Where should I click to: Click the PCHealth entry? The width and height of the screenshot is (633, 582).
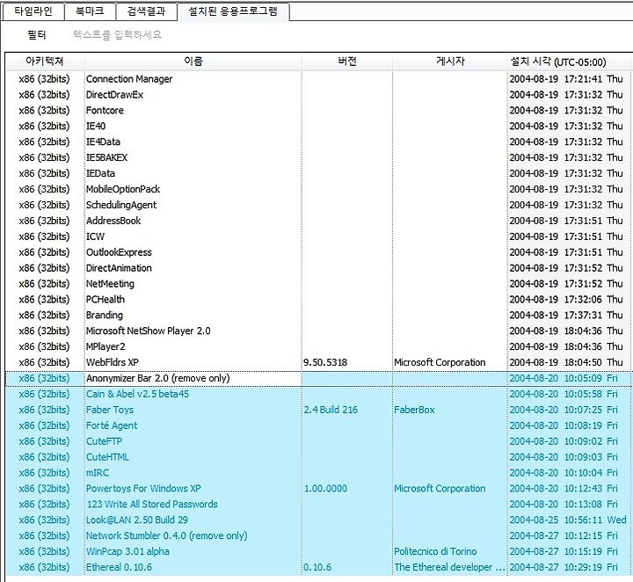105,300
